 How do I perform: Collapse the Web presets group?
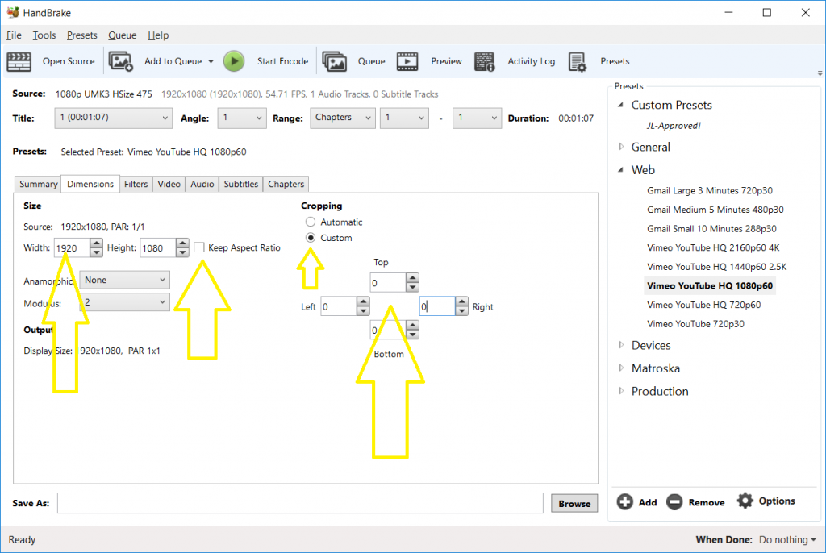tap(621, 169)
